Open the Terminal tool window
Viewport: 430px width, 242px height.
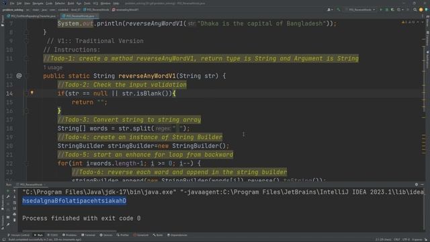pyautogui.click(x=88, y=235)
